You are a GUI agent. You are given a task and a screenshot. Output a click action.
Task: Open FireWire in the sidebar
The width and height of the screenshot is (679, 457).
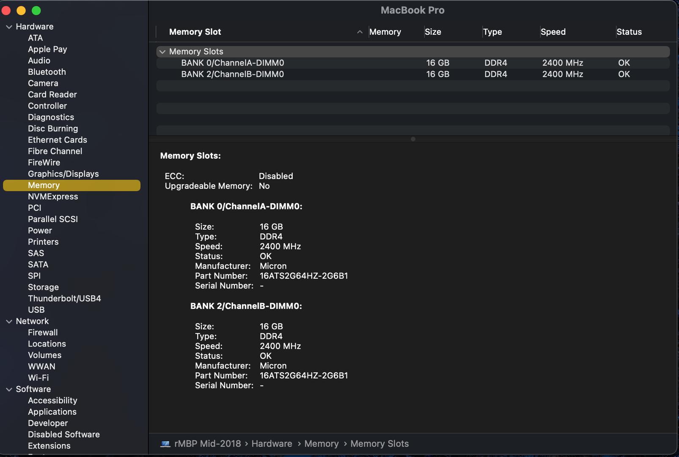pos(44,162)
